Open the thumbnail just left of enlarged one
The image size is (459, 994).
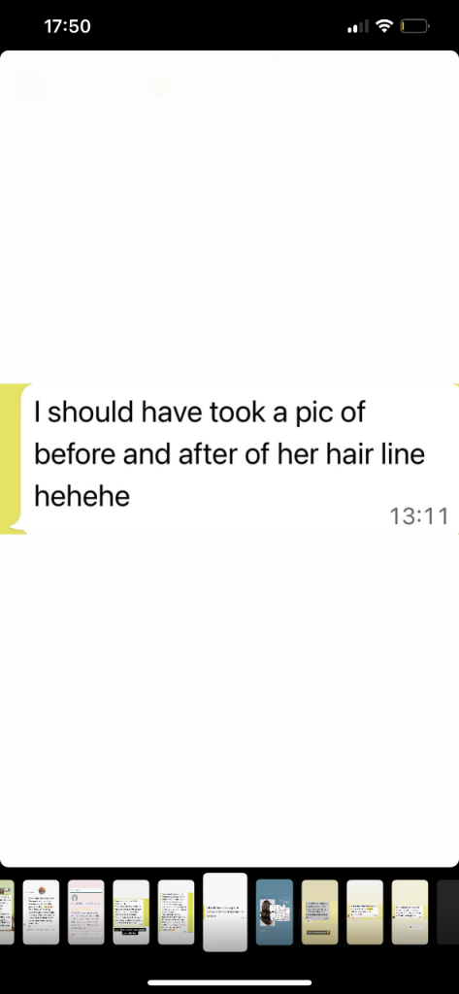(x=176, y=911)
